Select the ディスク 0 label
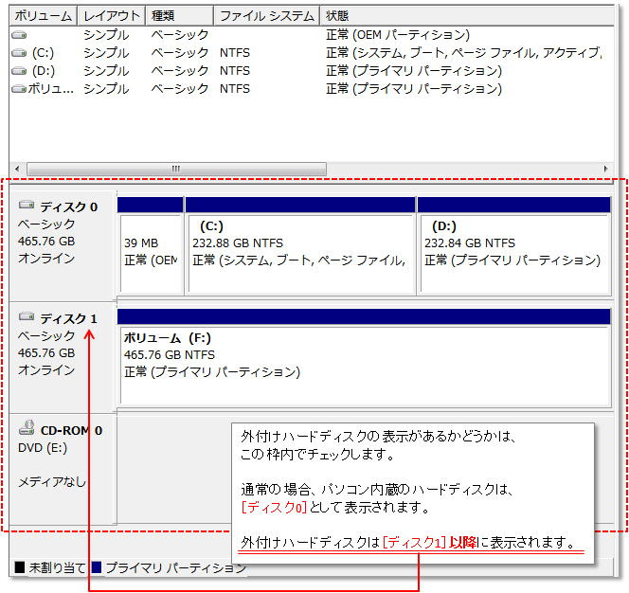 [x=68, y=207]
